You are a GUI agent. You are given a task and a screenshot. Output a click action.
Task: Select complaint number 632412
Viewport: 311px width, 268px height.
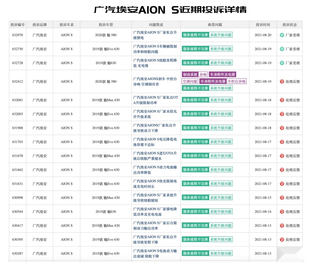pos(18,81)
